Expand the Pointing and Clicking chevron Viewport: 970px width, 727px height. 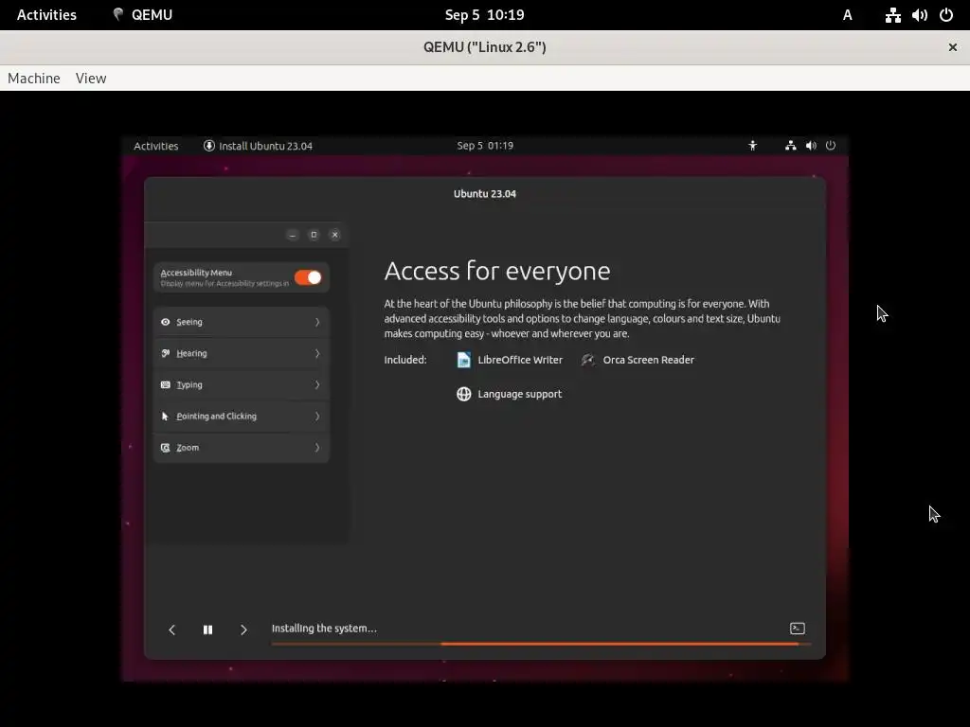coord(317,417)
